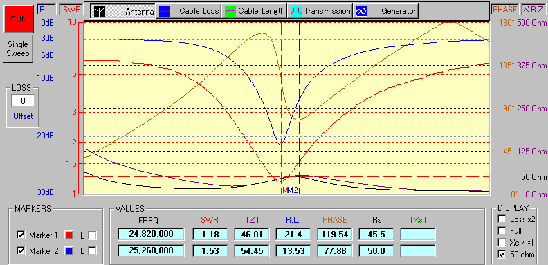The width and height of the screenshot is (548, 265).
Task: Enable the Xc / Xl display option
Action: (502, 243)
